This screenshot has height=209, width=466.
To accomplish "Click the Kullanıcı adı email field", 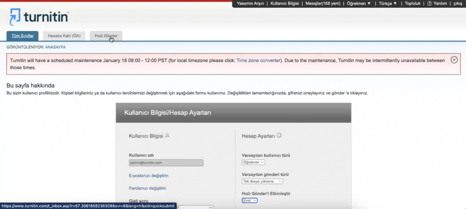I will click(166, 163).
